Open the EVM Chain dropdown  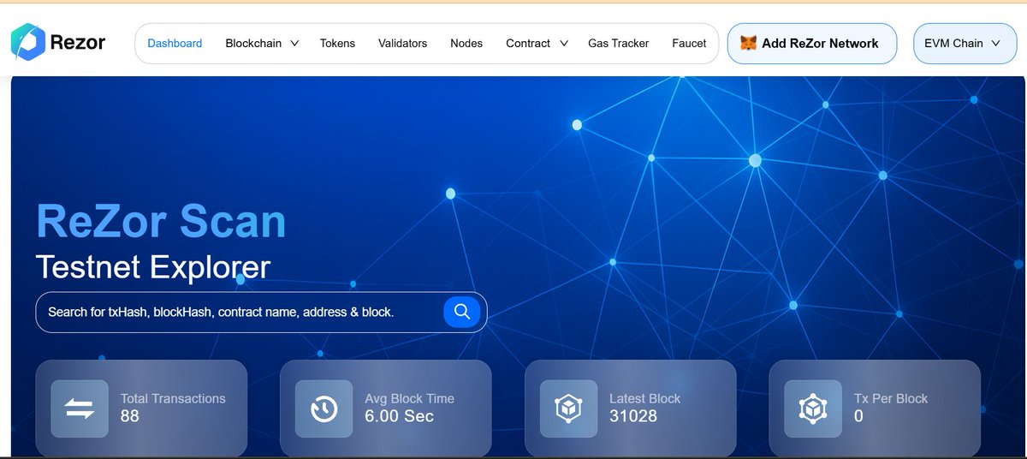[965, 43]
